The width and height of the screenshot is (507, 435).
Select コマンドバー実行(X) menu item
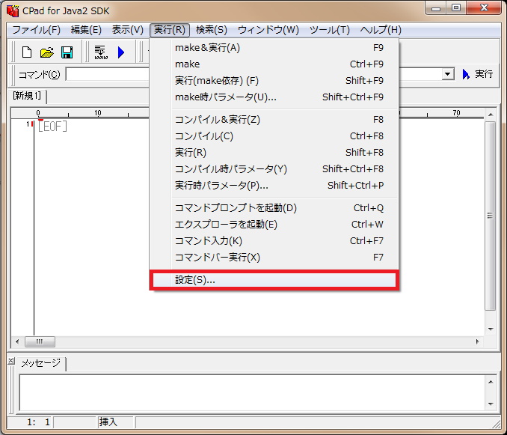[x=274, y=258]
